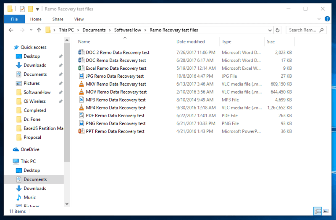Select the MP4 Remo Data Recovery test VLC icon

click(81, 108)
